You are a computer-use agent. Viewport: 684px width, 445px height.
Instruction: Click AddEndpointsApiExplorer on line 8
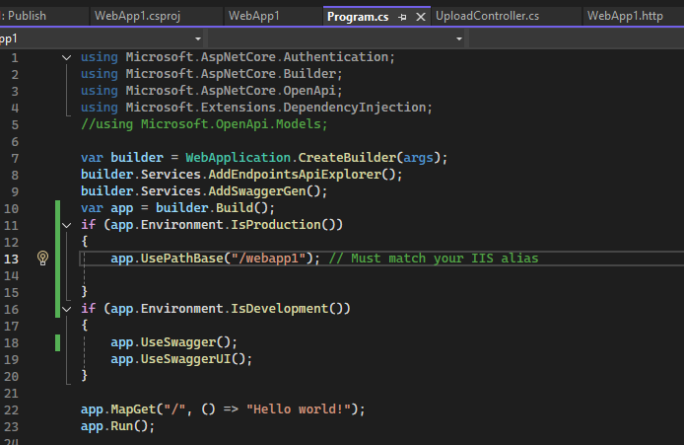(x=295, y=175)
